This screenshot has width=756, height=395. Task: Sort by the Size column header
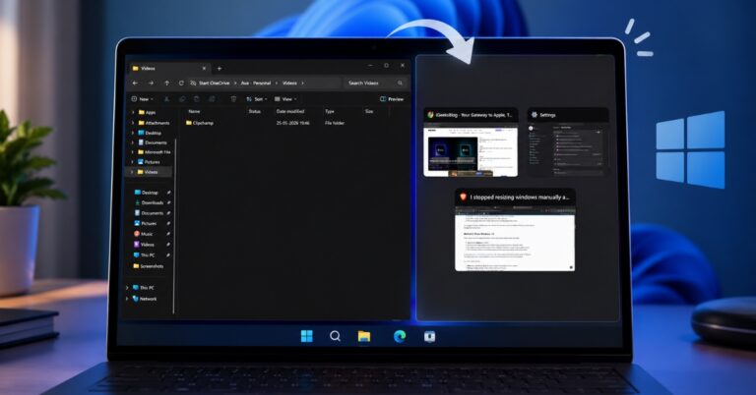(369, 111)
